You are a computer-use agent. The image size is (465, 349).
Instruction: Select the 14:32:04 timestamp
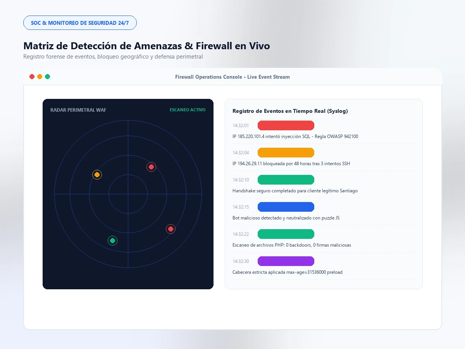pos(241,153)
